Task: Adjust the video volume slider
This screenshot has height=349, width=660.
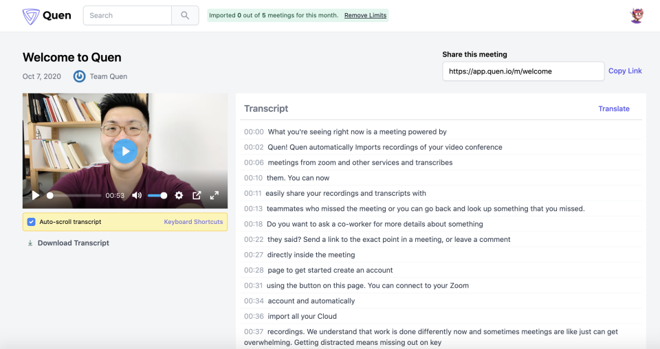Action: click(x=157, y=196)
